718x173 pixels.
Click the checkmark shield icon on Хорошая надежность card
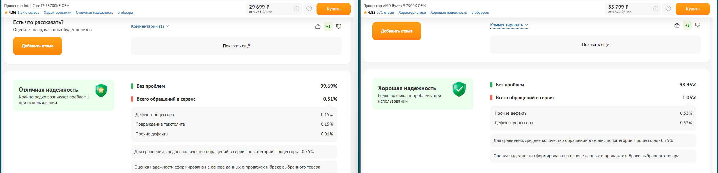click(x=459, y=89)
